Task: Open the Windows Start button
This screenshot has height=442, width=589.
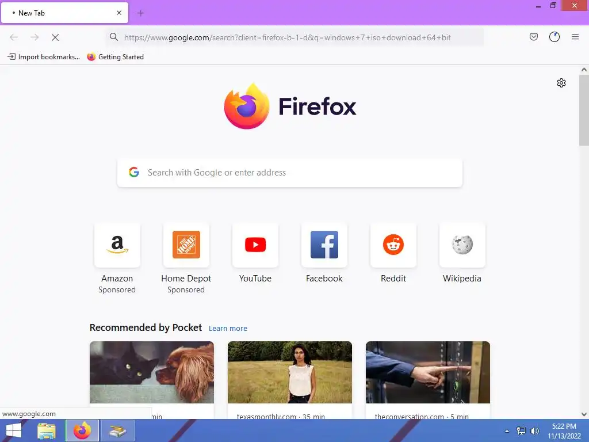Action: pos(14,430)
